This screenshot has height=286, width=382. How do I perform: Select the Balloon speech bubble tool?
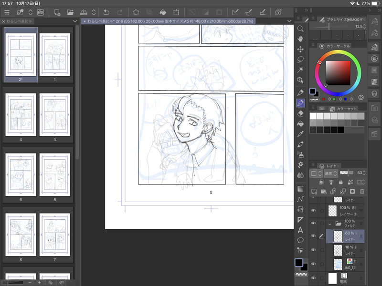coord(300,240)
